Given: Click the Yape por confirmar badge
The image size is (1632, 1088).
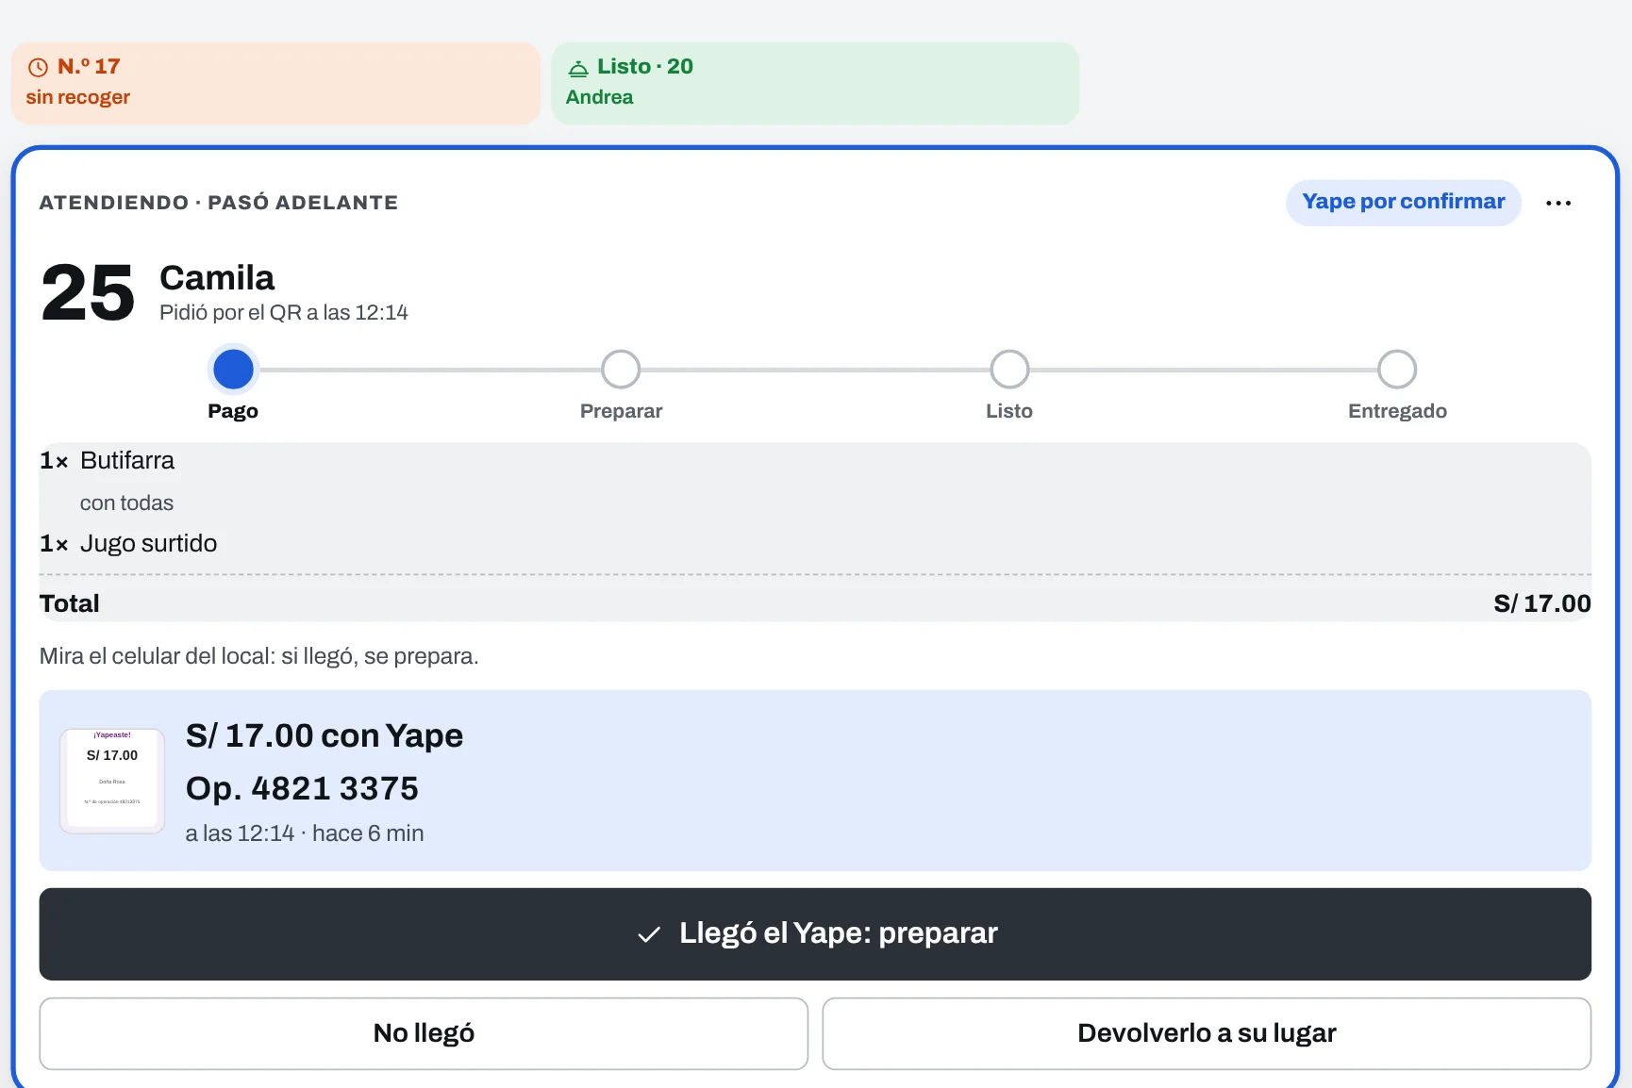Looking at the screenshot, I should click(x=1403, y=202).
